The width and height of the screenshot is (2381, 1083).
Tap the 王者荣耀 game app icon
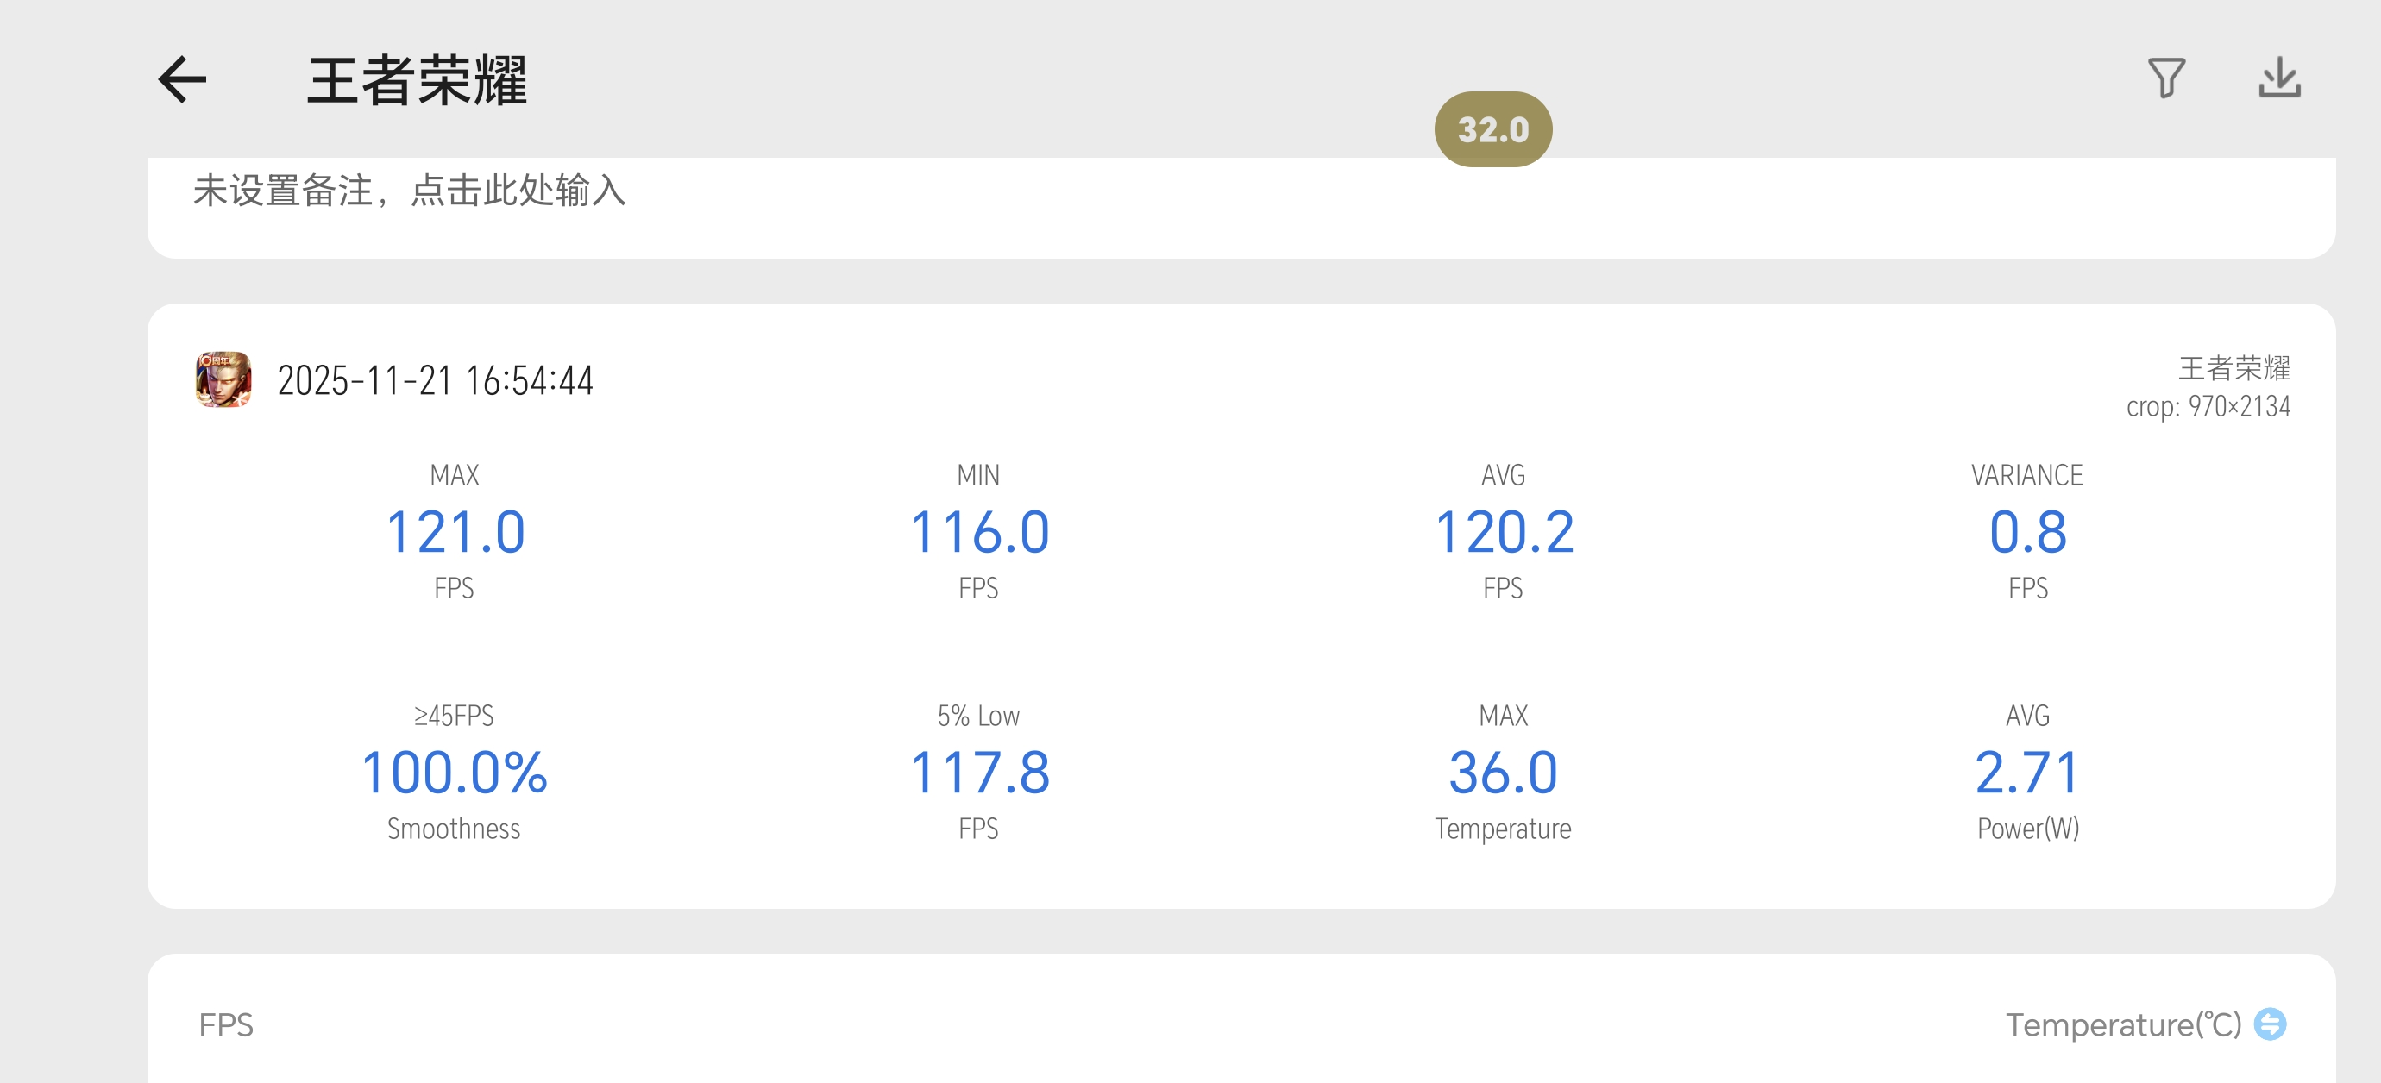pos(223,379)
